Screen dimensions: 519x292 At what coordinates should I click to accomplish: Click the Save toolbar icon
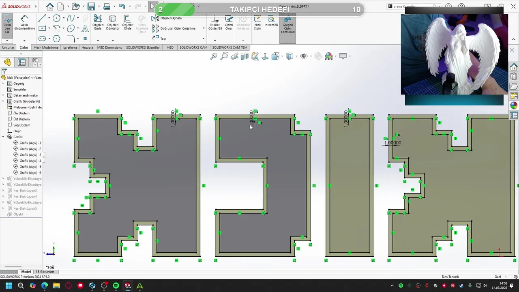(91, 6)
